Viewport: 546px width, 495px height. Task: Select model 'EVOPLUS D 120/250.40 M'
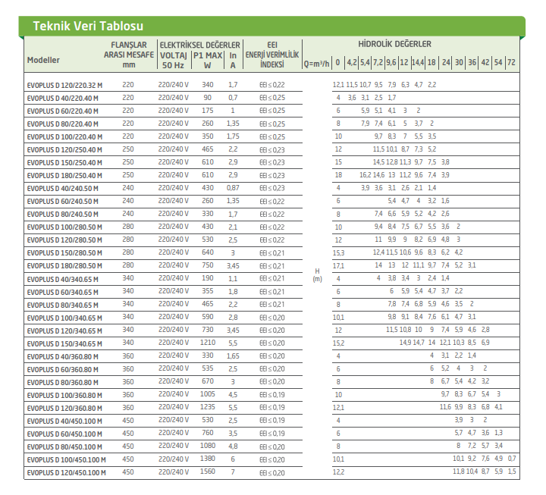tap(64, 149)
